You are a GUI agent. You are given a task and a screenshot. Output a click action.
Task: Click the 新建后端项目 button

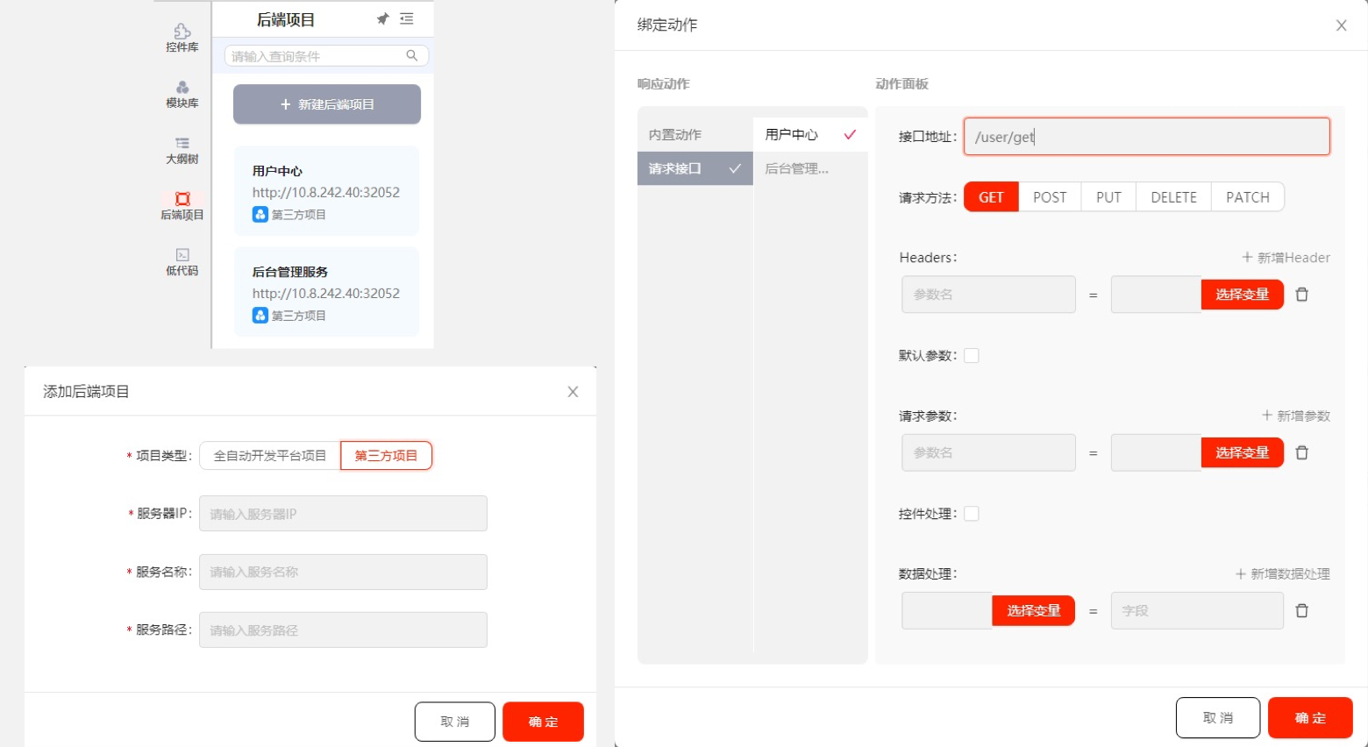coord(327,104)
